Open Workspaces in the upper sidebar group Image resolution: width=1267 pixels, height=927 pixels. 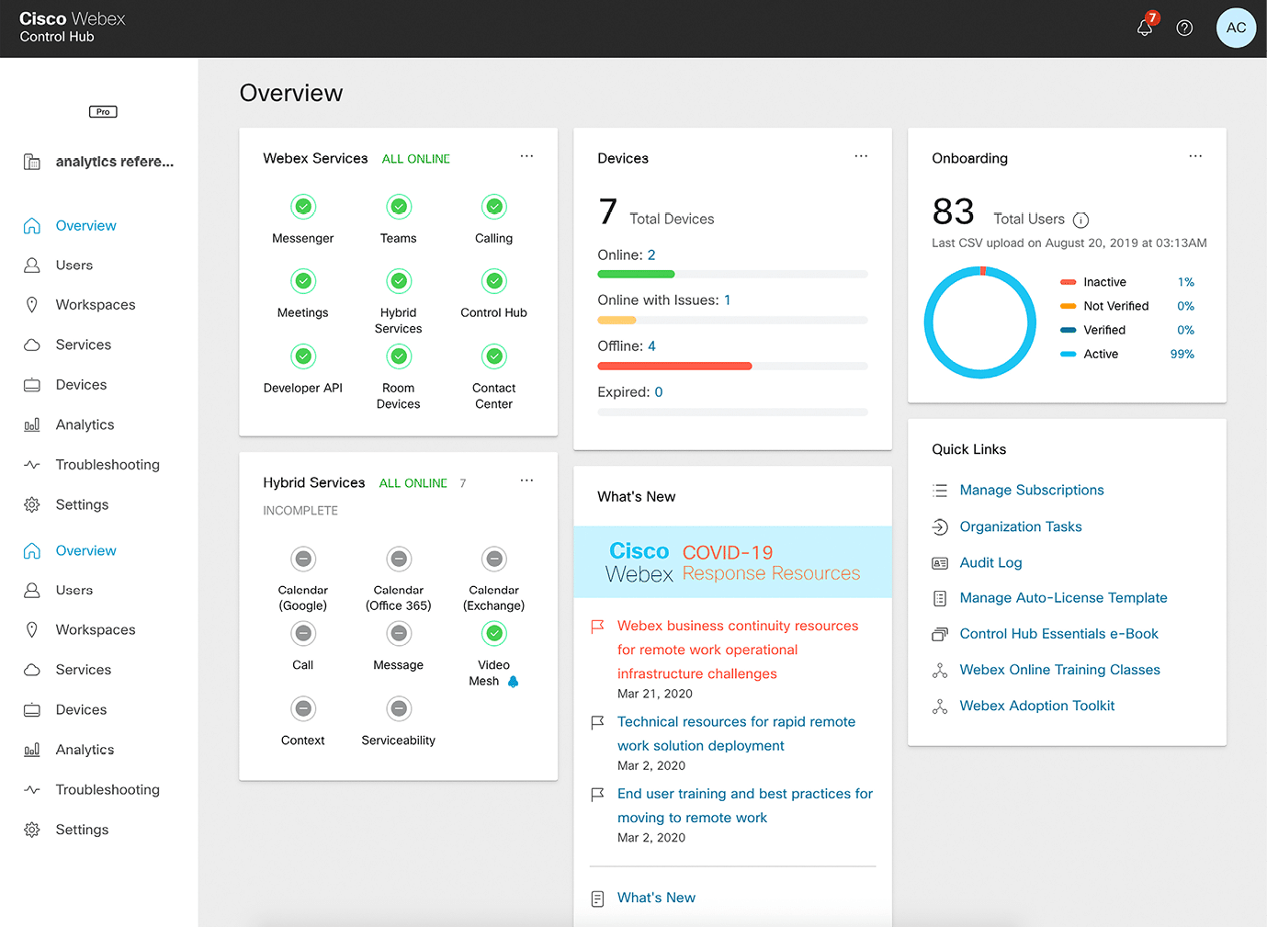point(96,305)
